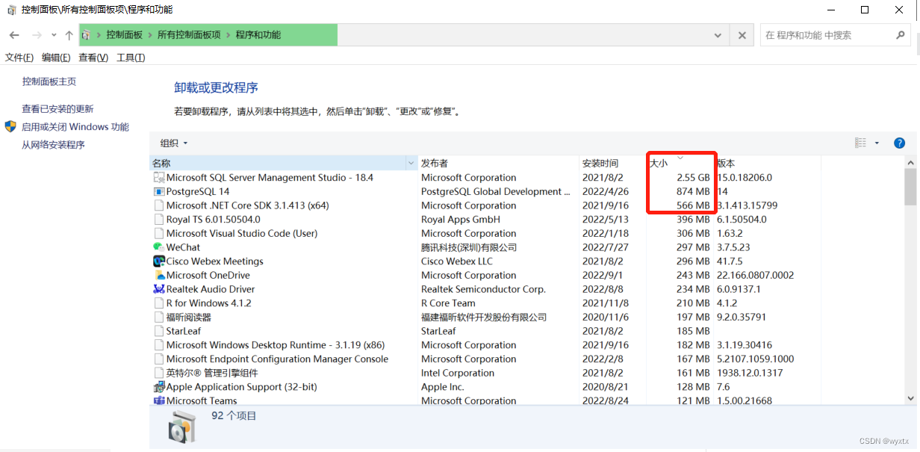Select the 福昕阅读器 program icon

click(x=158, y=318)
